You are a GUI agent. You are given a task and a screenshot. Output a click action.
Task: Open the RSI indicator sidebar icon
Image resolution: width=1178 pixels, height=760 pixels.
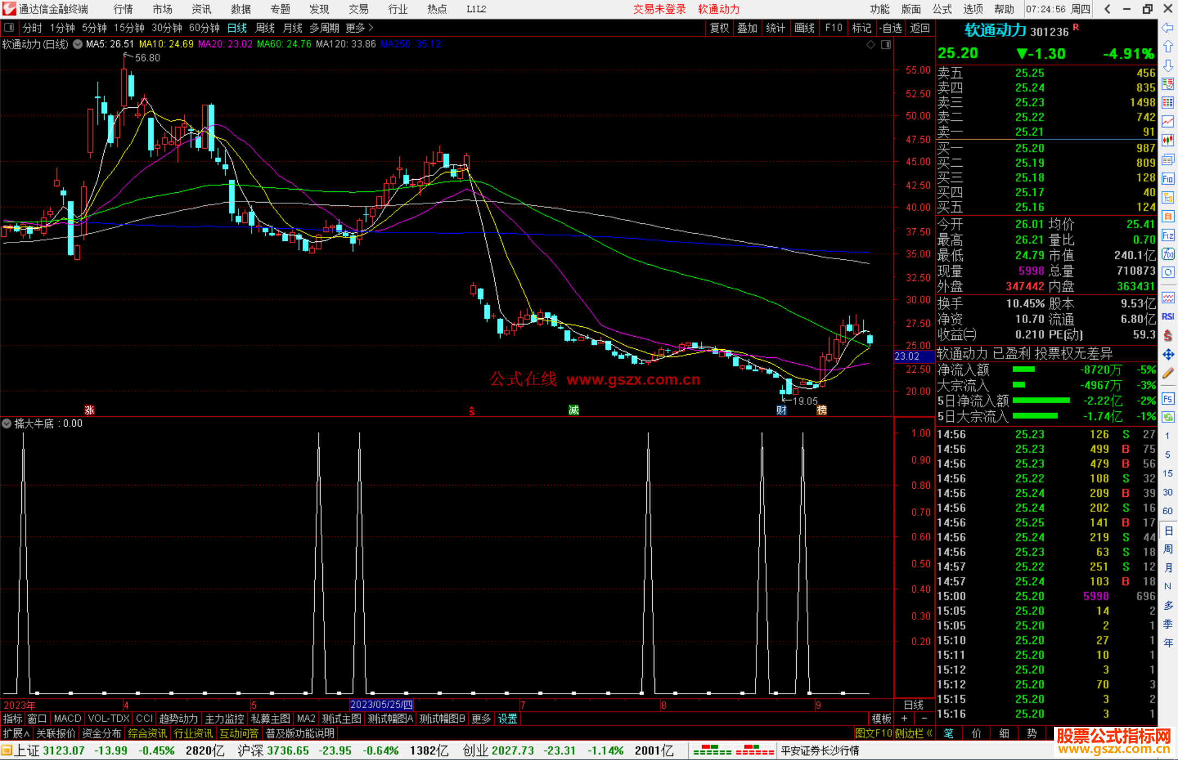click(x=1168, y=317)
